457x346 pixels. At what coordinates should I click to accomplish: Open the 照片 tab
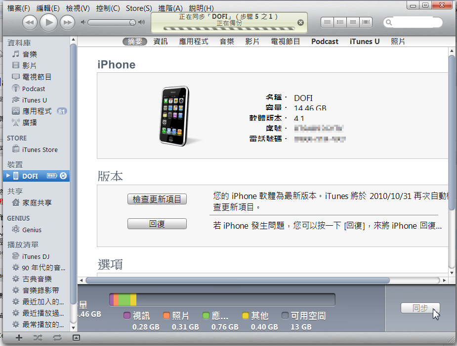point(398,42)
